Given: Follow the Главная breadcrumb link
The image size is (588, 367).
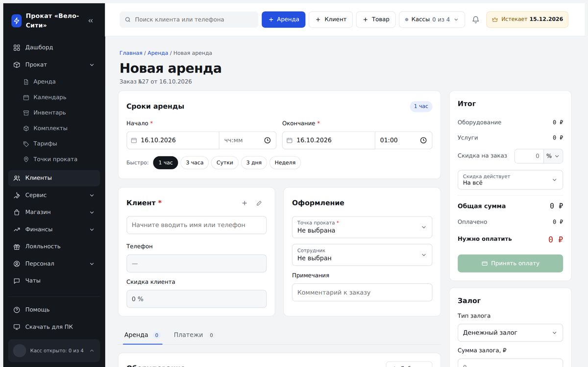Looking at the screenshot, I should [131, 53].
